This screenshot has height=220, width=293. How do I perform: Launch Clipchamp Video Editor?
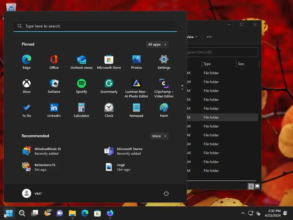(x=164, y=88)
